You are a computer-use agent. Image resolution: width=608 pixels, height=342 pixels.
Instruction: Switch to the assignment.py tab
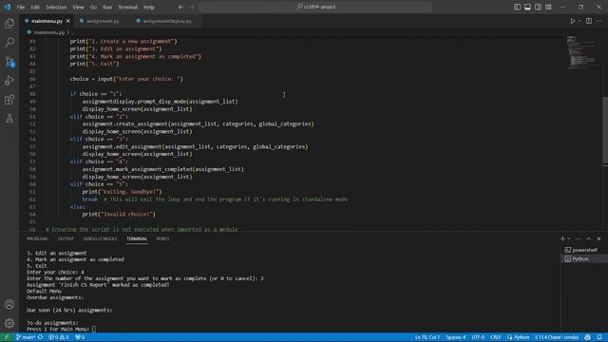pyautogui.click(x=103, y=21)
